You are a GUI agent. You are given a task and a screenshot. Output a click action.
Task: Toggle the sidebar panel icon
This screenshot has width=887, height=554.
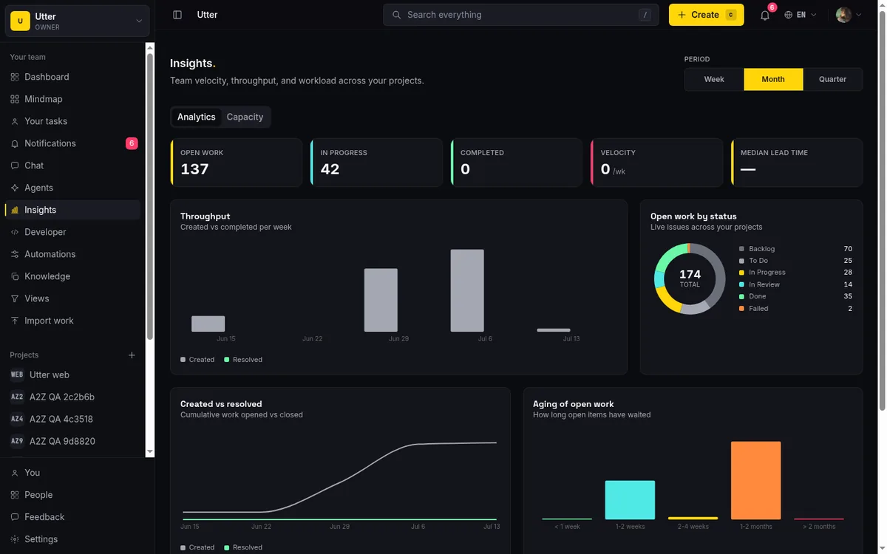(x=177, y=15)
